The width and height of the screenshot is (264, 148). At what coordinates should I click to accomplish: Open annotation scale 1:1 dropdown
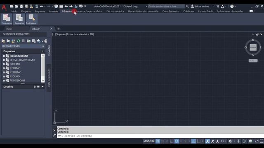tap(224, 141)
